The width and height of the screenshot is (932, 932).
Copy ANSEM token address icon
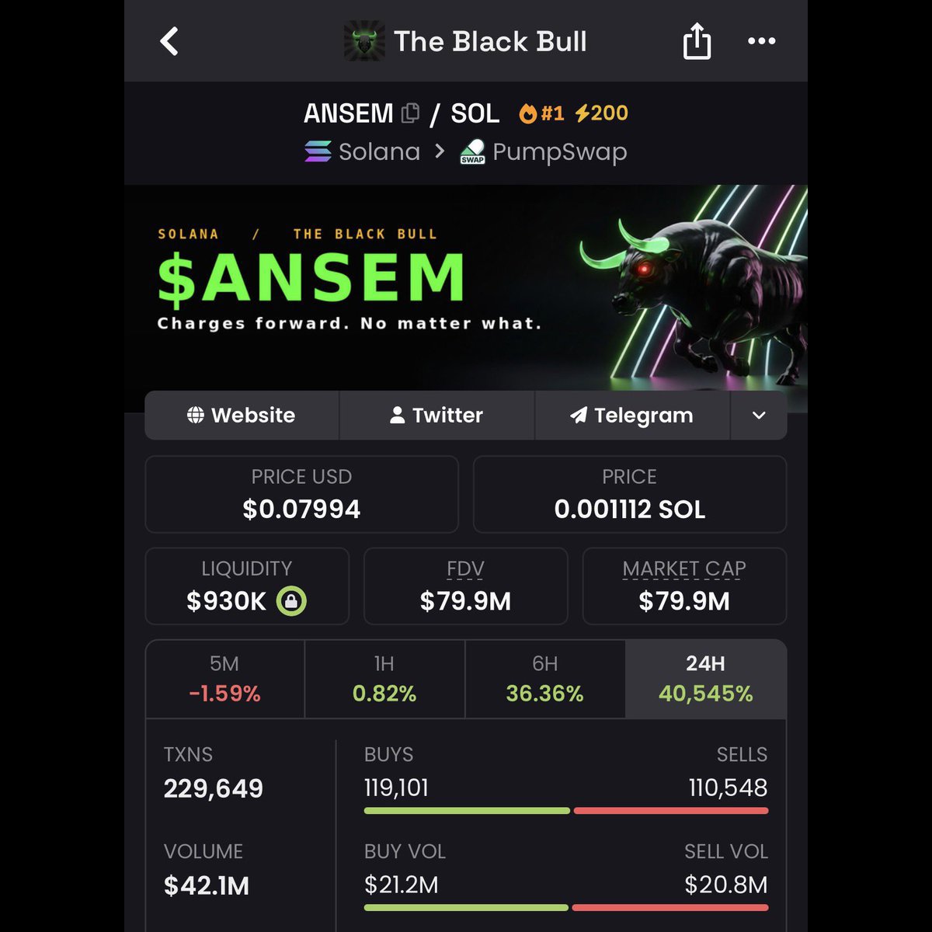pos(410,113)
